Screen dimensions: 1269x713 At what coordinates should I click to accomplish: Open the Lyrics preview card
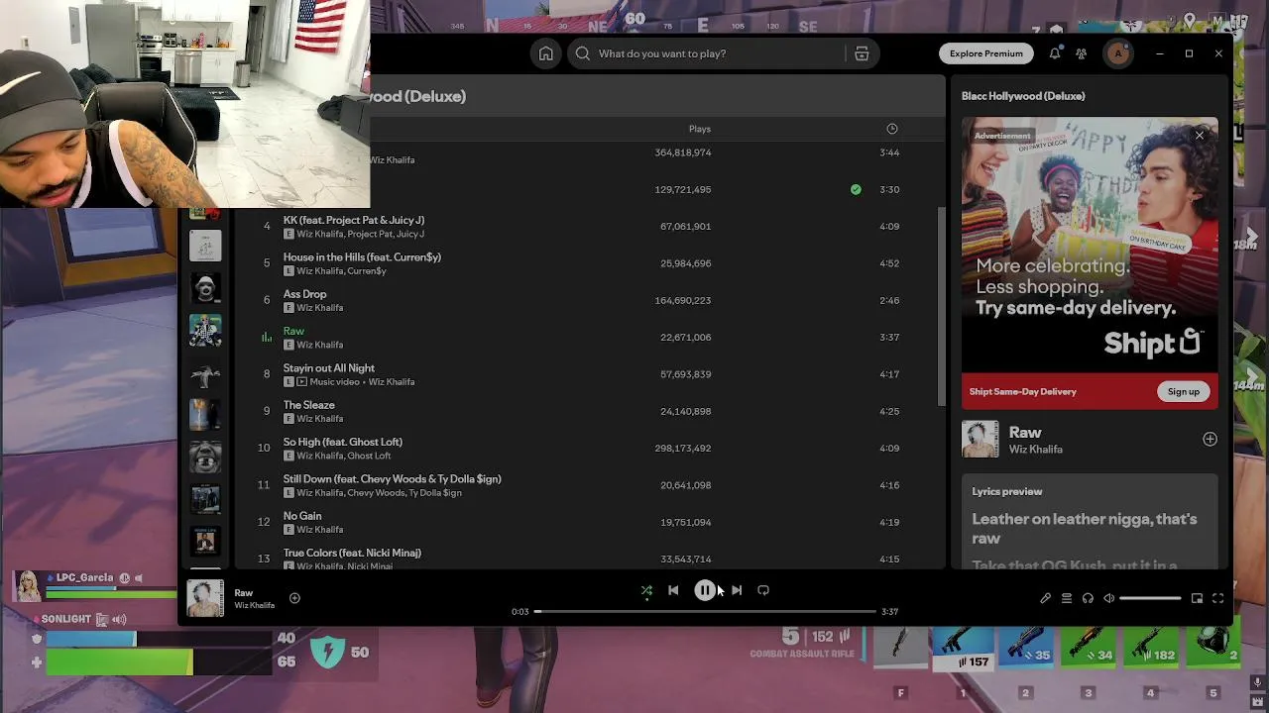(1090, 523)
